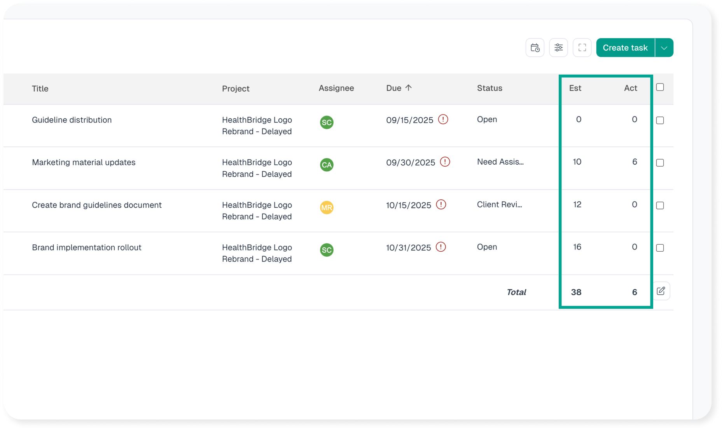Screen dimensions: 722x430
Task: Open the Need Assis… status cell
Action: 500,162
